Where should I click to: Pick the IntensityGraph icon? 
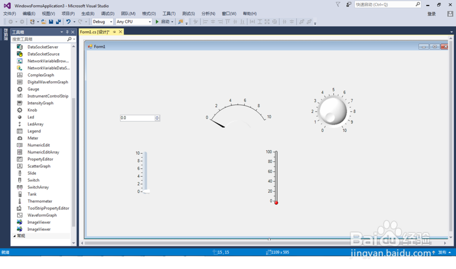point(19,103)
